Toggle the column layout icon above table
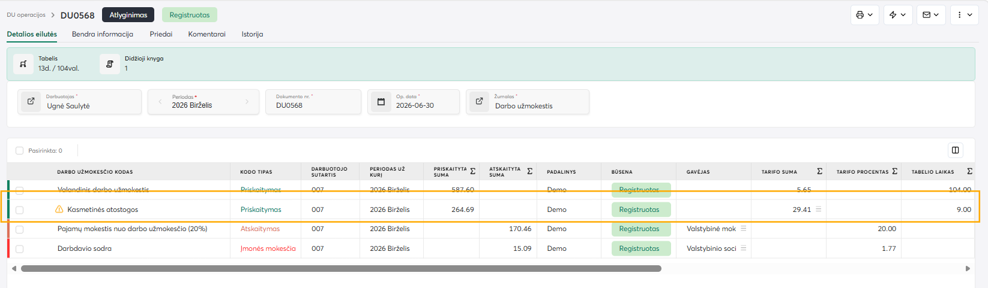Viewport: 988px width, 288px height. pos(956,150)
